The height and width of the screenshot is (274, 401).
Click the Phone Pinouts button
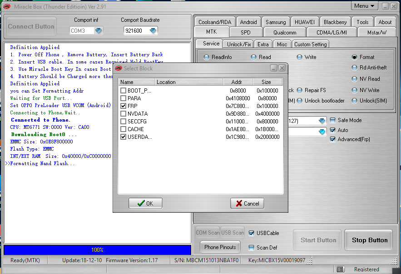(220, 247)
